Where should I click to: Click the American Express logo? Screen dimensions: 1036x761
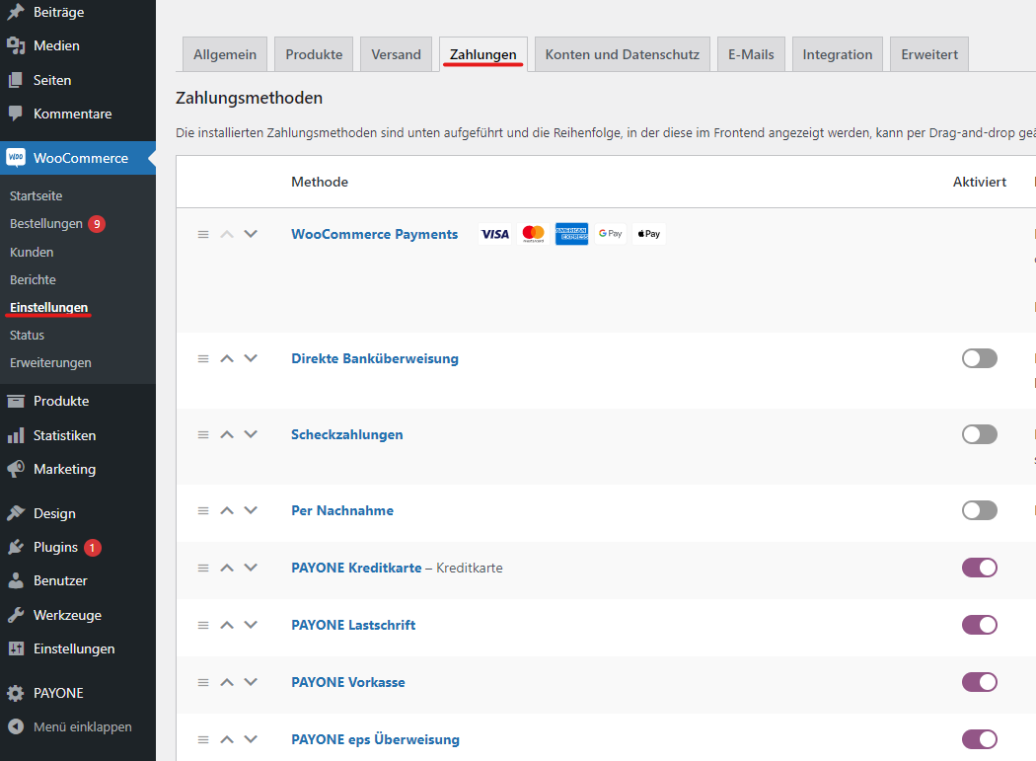pyautogui.click(x=571, y=234)
